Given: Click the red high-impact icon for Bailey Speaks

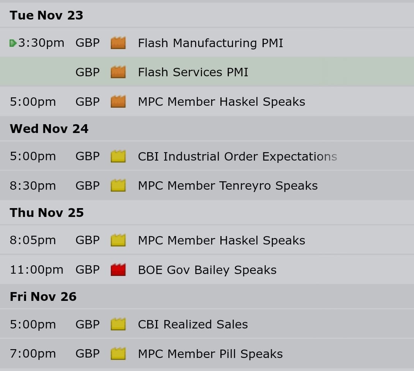Looking at the screenshot, I should pos(118,269).
